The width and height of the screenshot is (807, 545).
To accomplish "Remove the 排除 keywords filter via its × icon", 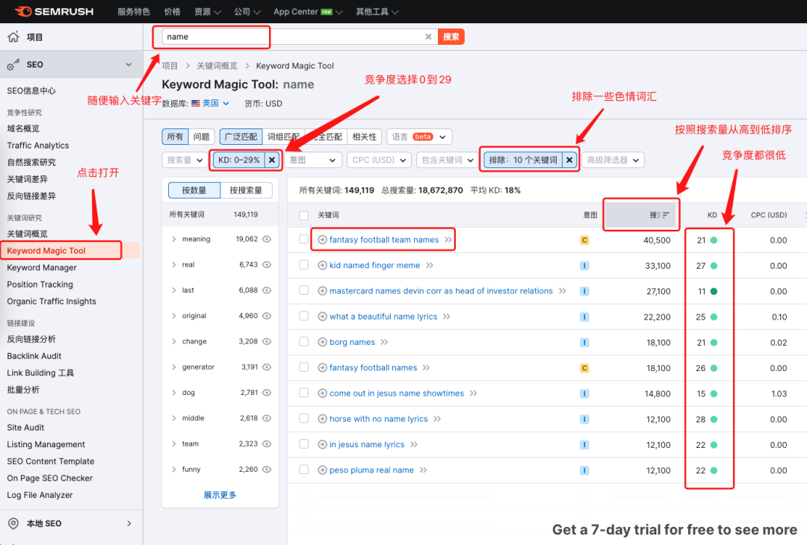I will pyautogui.click(x=569, y=159).
